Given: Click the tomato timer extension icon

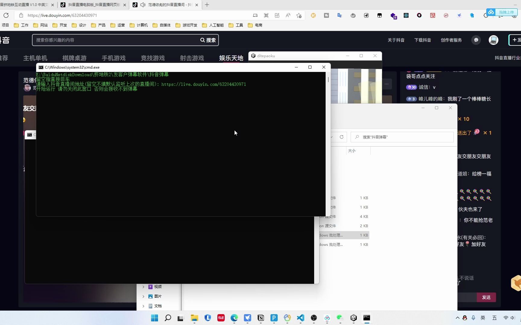Looking at the screenshot, I should (353, 15).
